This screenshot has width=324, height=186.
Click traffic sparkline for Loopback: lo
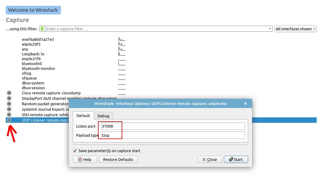coord(122,54)
